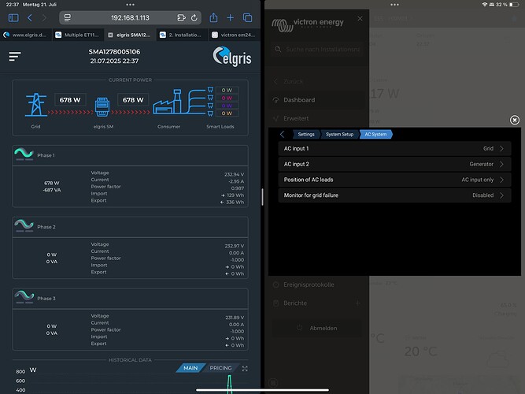Switch to the victron em24... tab
Image resolution: width=525 pixels, height=394 pixels.
[x=235, y=35]
